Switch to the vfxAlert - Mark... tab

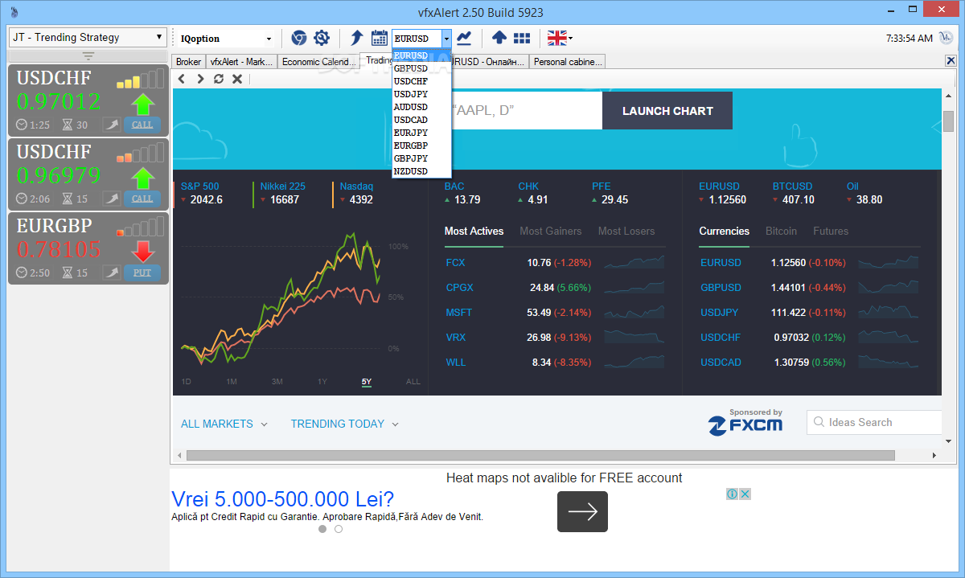tap(241, 61)
